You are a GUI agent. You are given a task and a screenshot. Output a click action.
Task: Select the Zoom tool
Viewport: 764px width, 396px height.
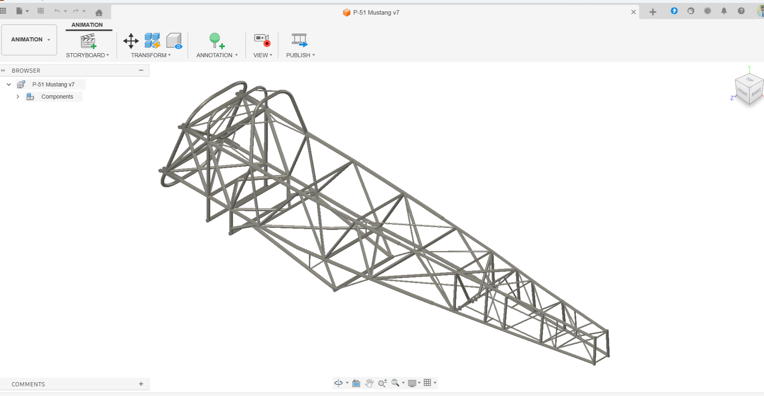pyautogui.click(x=382, y=383)
